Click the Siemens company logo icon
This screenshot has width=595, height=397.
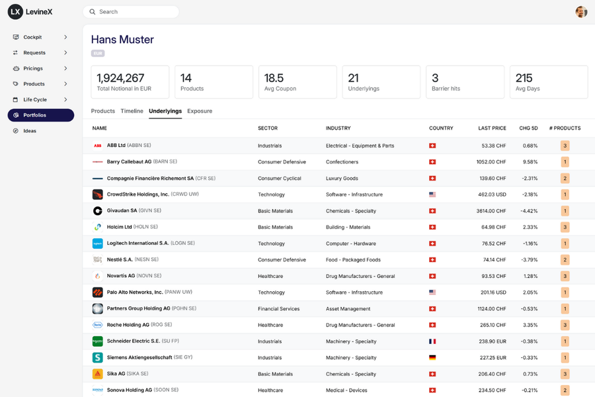(x=97, y=357)
